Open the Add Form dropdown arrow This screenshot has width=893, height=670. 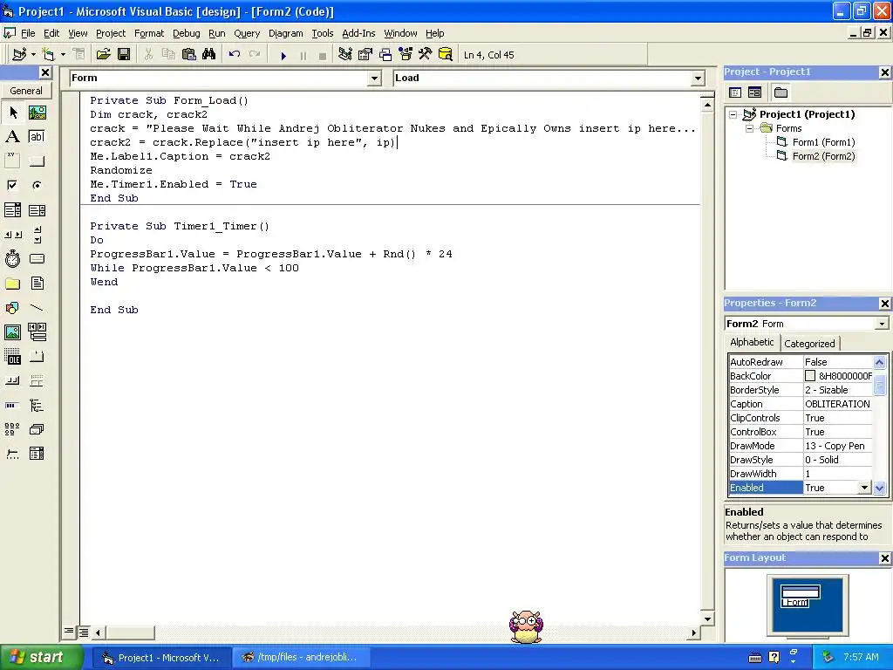click(x=63, y=55)
